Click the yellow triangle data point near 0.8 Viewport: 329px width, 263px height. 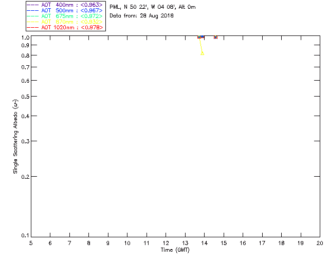pyautogui.click(x=203, y=53)
